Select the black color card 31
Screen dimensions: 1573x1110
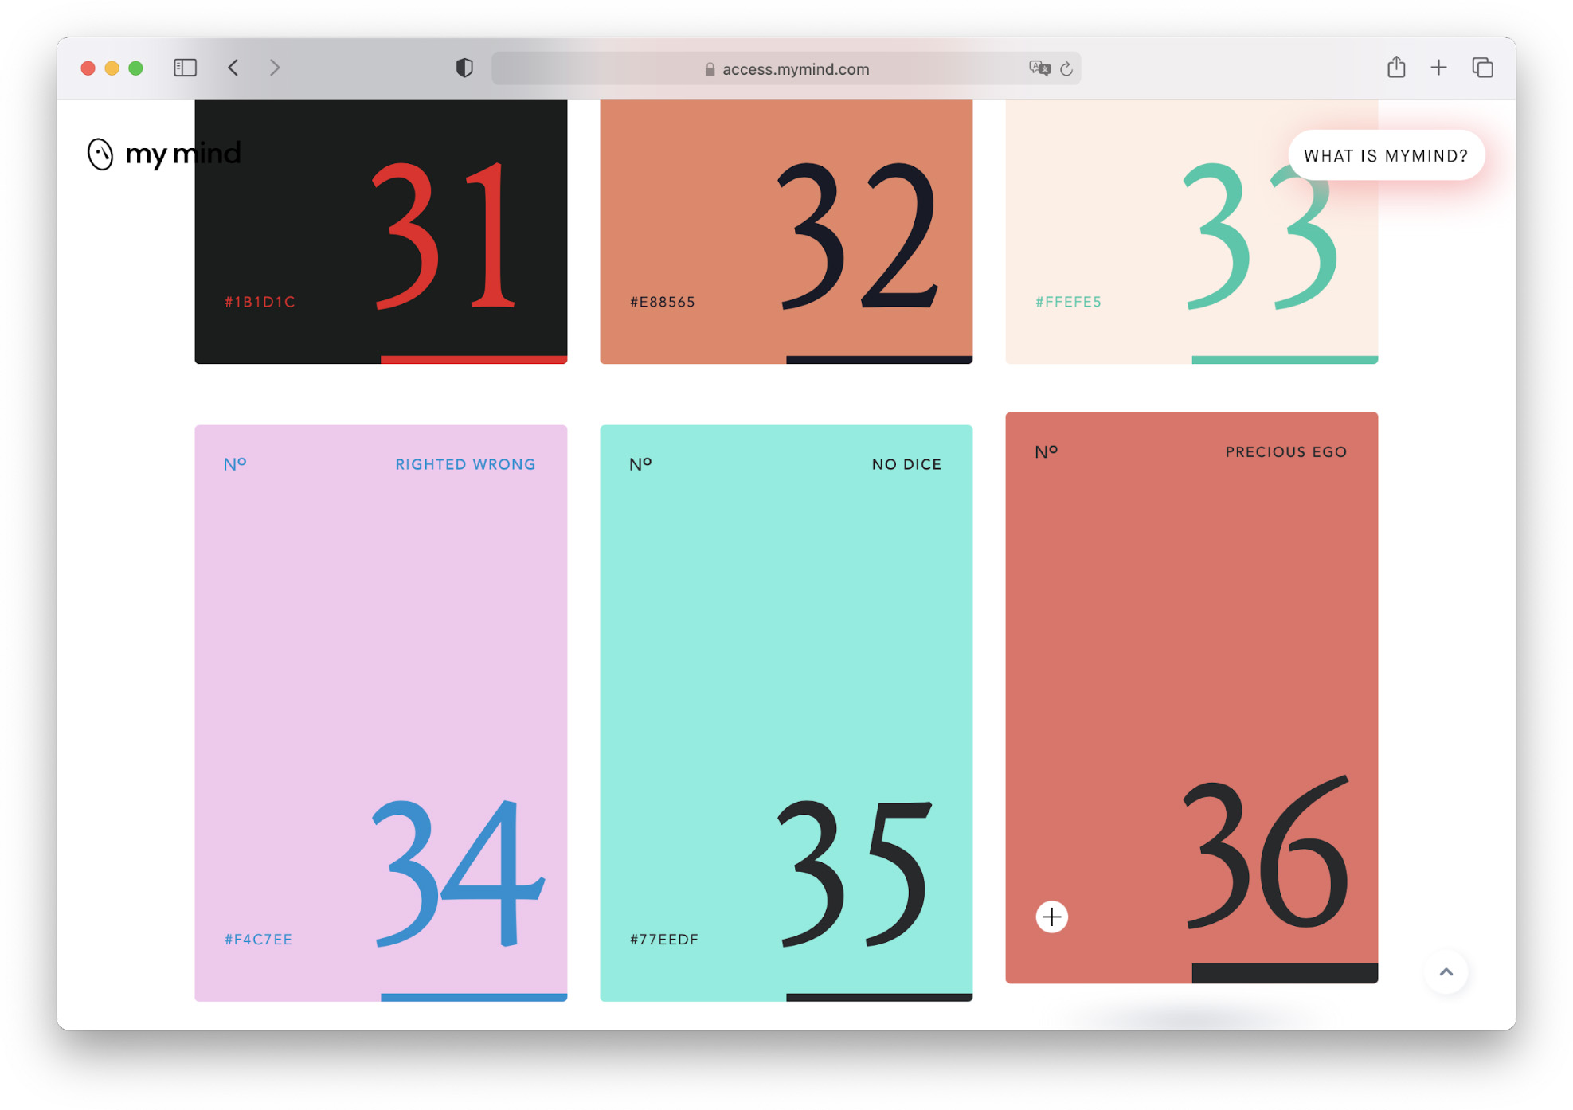click(x=381, y=231)
